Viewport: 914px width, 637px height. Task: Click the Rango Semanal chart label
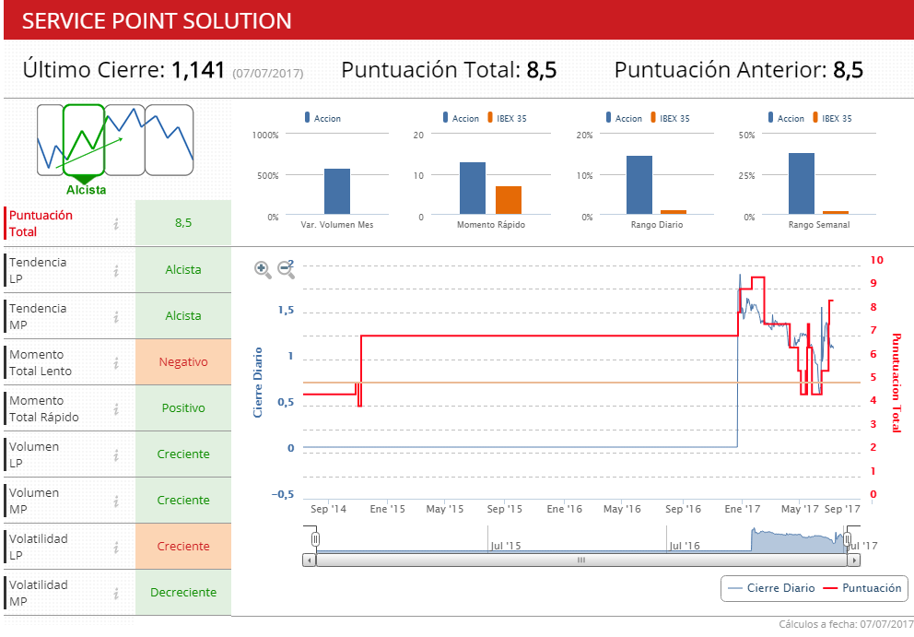[819, 225]
